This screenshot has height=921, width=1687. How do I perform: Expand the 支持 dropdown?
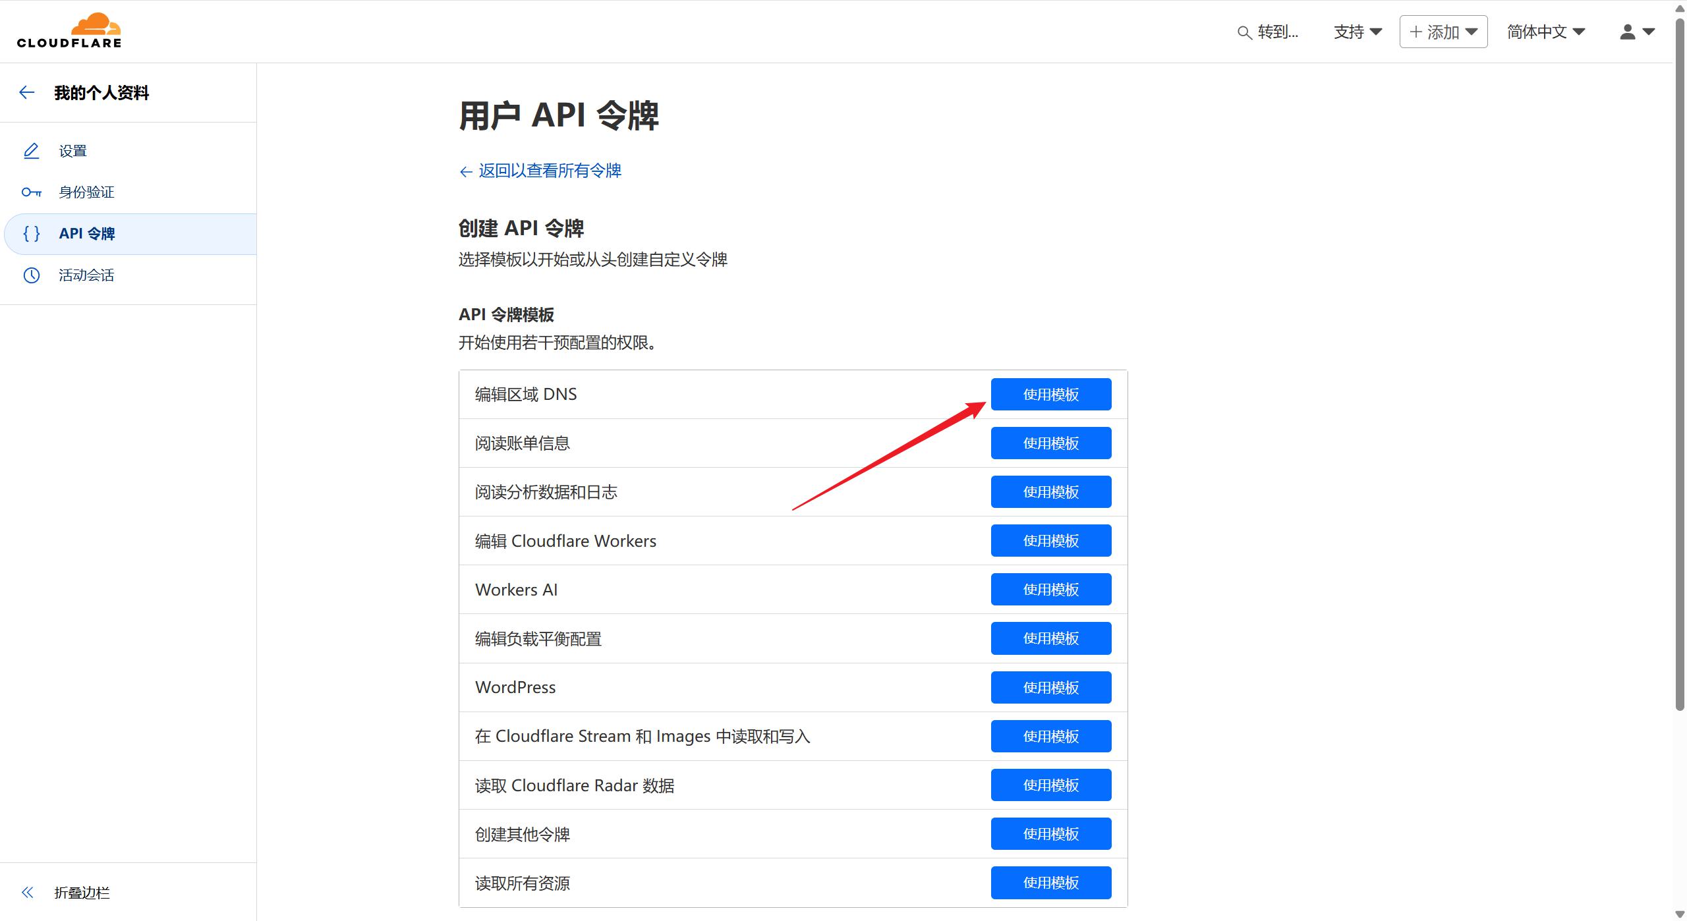pos(1358,32)
